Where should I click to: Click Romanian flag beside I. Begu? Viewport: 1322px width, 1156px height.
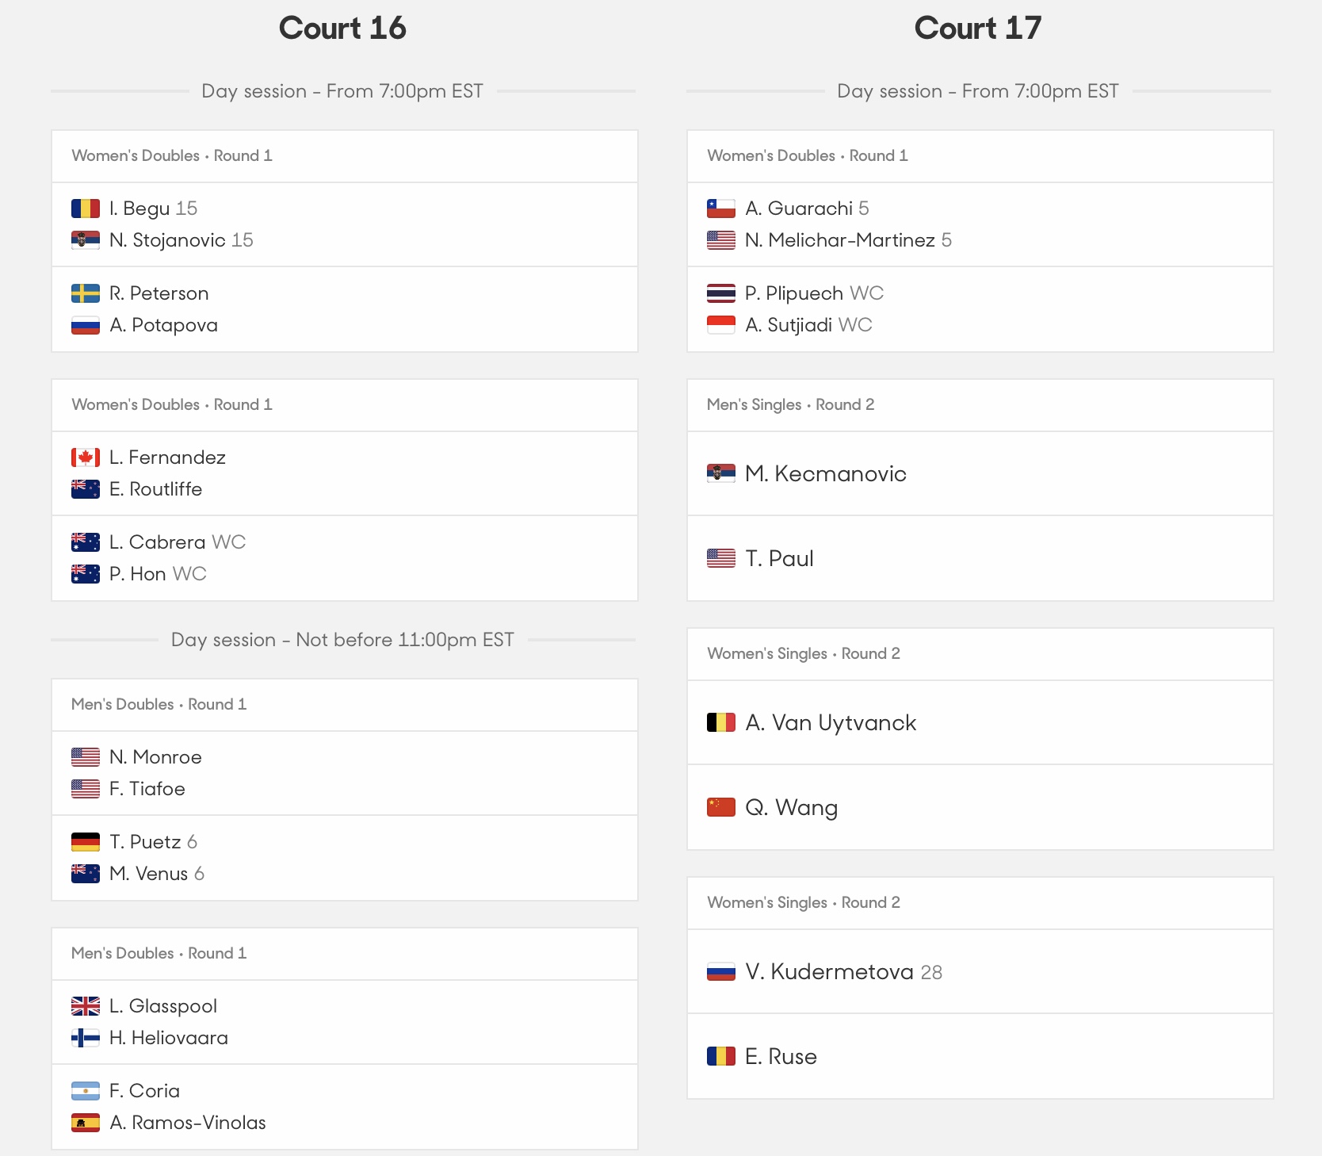[x=86, y=209]
